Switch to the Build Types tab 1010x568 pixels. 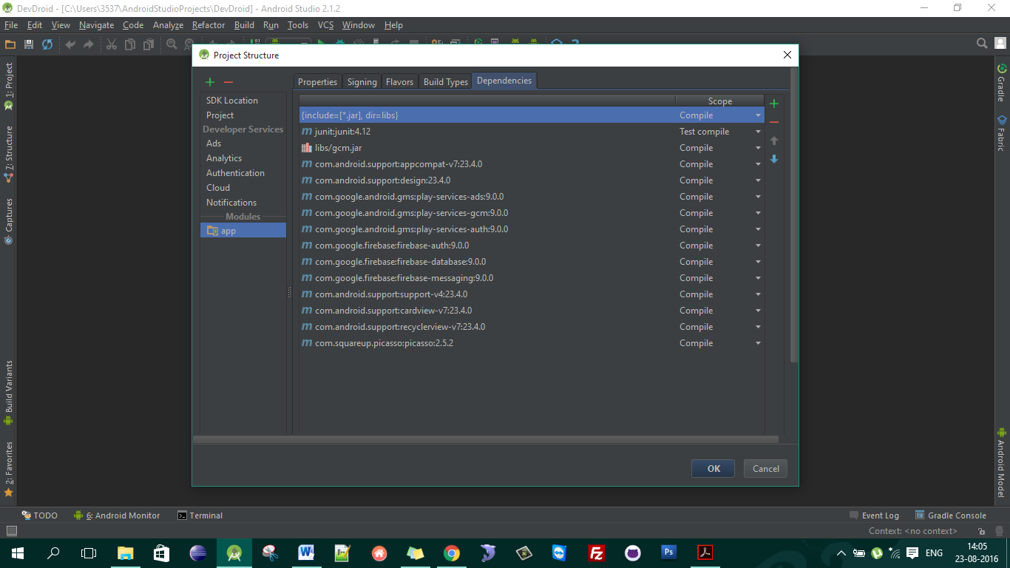pos(446,81)
